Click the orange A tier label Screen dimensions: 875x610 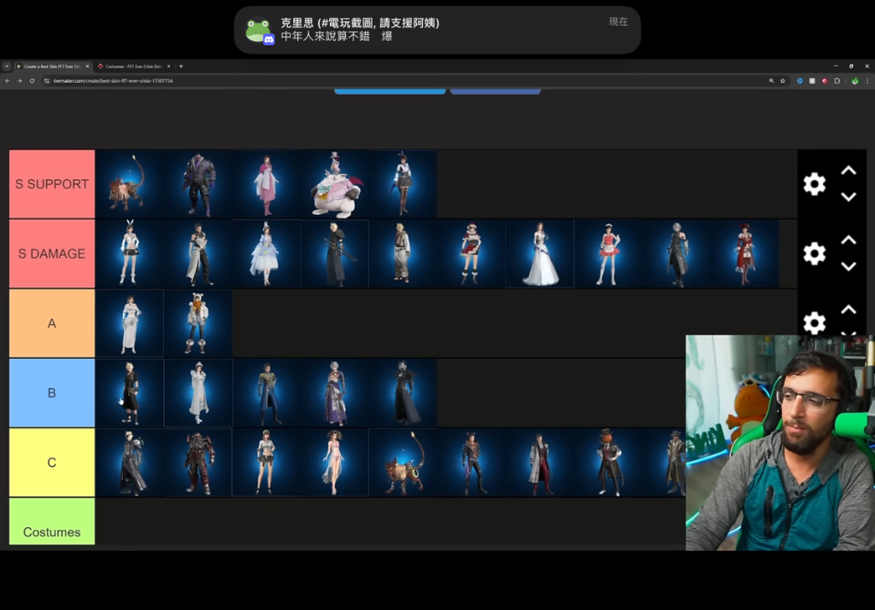[x=52, y=323]
